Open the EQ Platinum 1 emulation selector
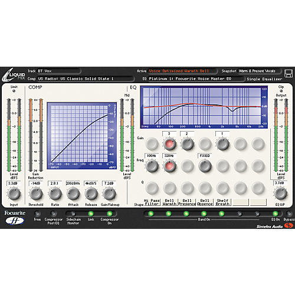This screenshot has height=295, width=295. (196, 79)
